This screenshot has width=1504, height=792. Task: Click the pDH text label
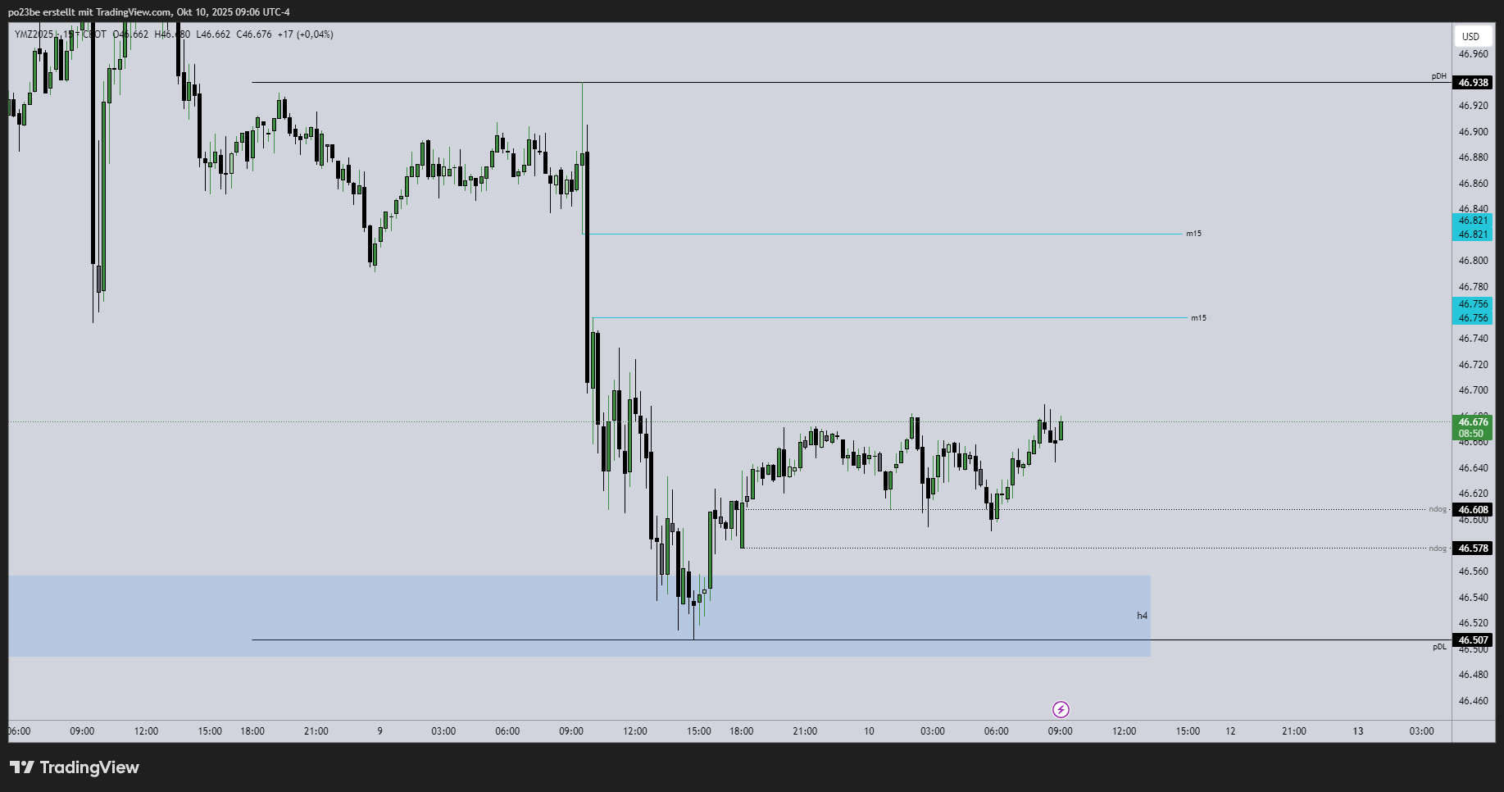point(1439,76)
